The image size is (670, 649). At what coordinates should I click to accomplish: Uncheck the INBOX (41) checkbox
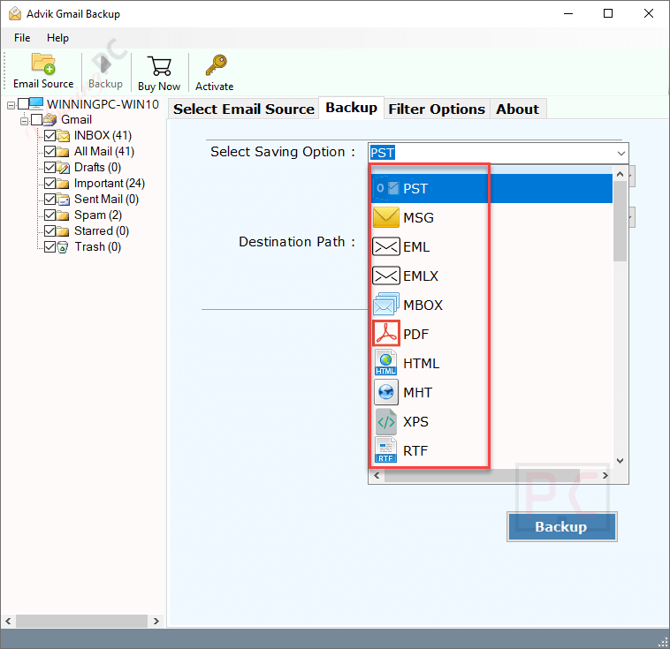[x=49, y=136]
